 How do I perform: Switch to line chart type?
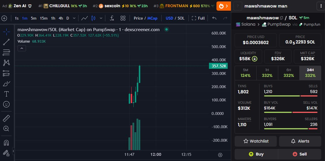coord(84,18)
